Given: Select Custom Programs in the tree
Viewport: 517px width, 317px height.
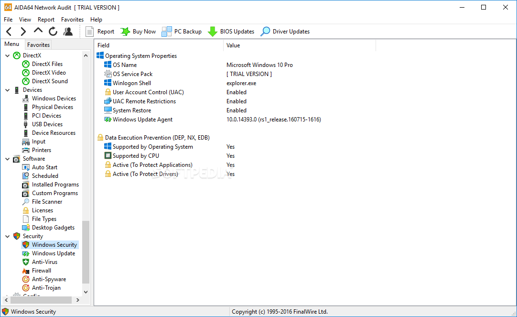Looking at the screenshot, I should tap(50, 193).
